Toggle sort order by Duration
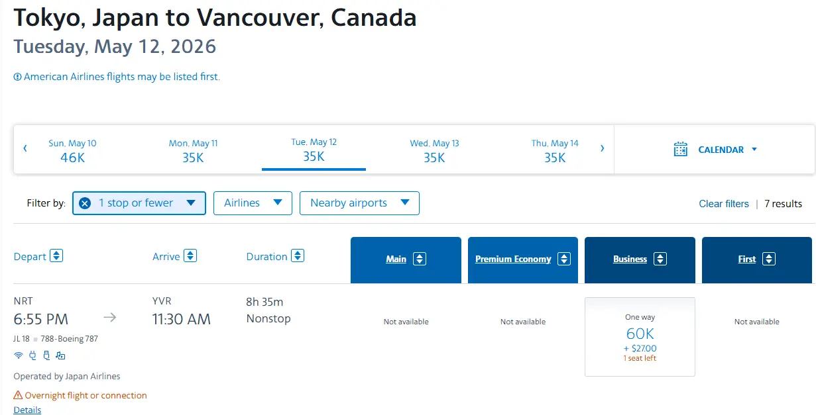 pyautogui.click(x=298, y=255)
